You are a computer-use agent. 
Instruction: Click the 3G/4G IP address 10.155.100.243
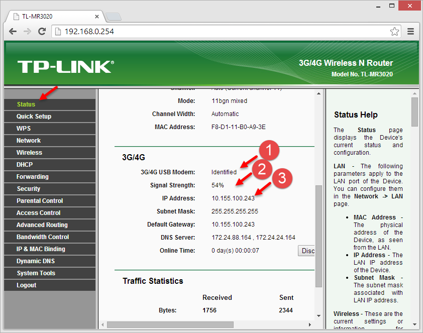coord(233,198)
